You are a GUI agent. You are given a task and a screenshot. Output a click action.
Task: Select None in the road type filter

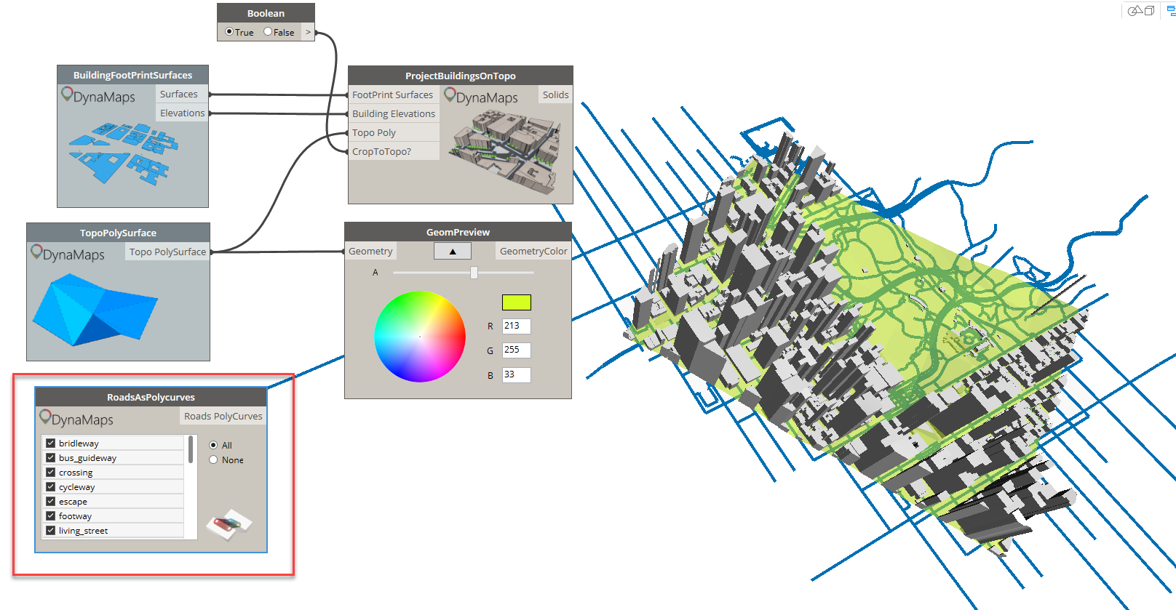coord(213,459)
